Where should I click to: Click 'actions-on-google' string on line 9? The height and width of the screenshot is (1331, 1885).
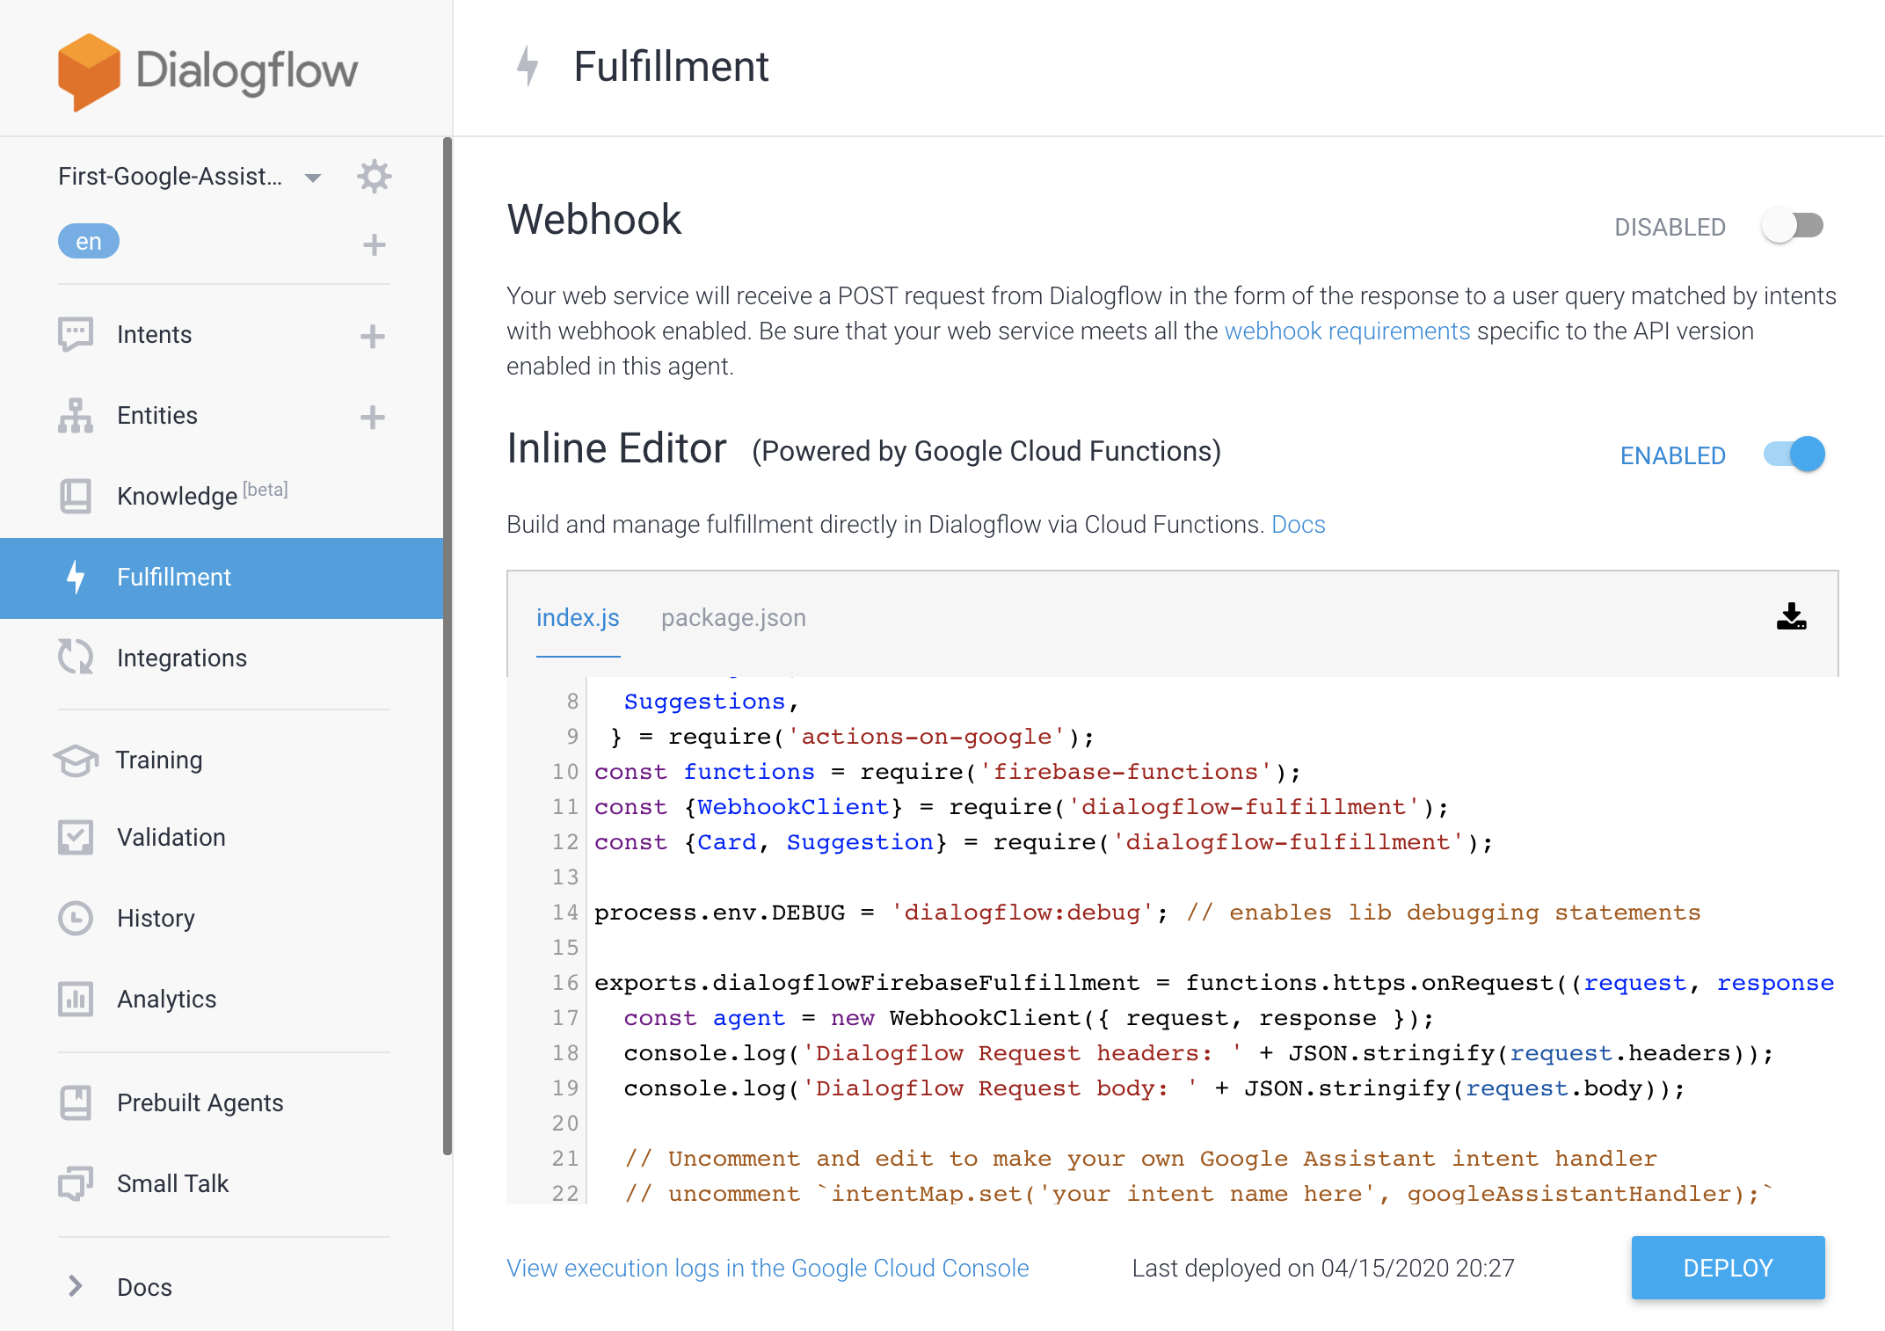[x=927, y=737]
